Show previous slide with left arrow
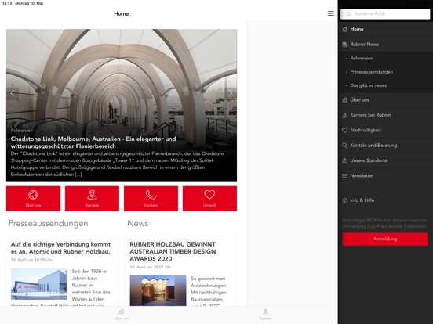Image resolution: width=433 pixels, height=324 pixels. [x=13, y=93]
